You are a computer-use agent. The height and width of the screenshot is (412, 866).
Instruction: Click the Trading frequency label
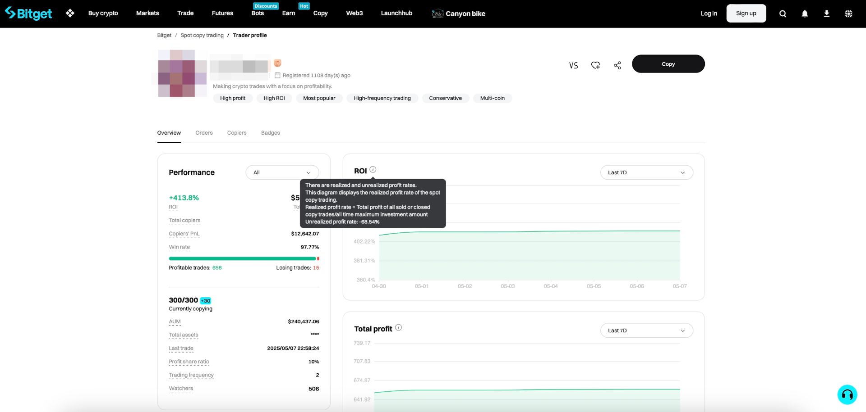click(191, 375)
